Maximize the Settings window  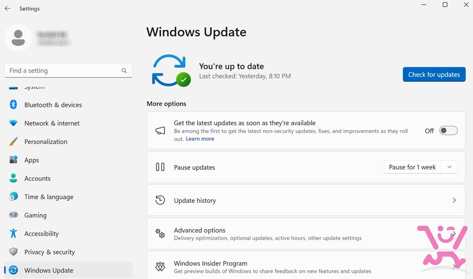pos(445,5)
